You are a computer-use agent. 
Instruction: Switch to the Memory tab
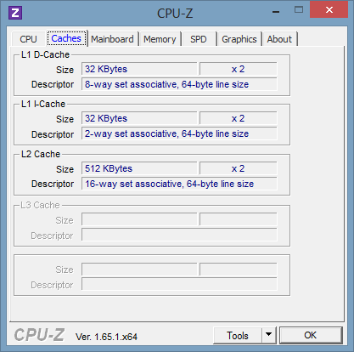pyautogui.click(x=160, y=39)
